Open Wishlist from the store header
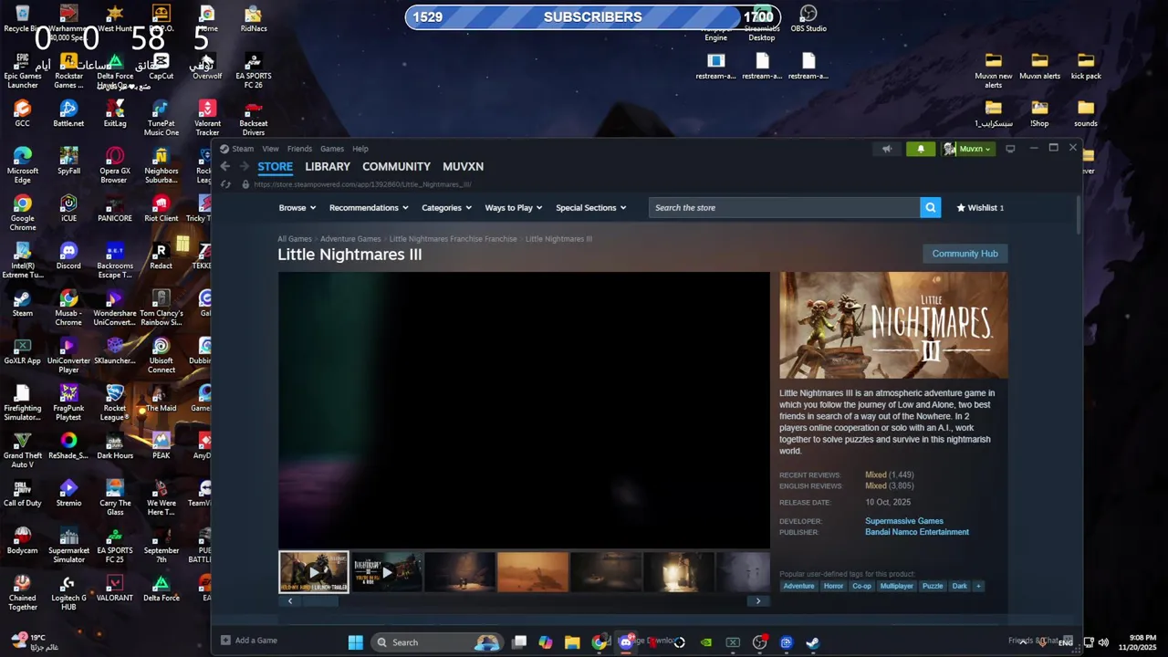Screen dimensions: 1168x657 pyautogui.click(x=980, y=207)
